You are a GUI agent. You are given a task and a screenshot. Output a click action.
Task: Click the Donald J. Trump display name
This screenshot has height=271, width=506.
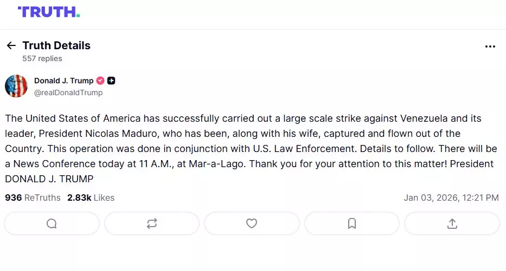(63, 81)
